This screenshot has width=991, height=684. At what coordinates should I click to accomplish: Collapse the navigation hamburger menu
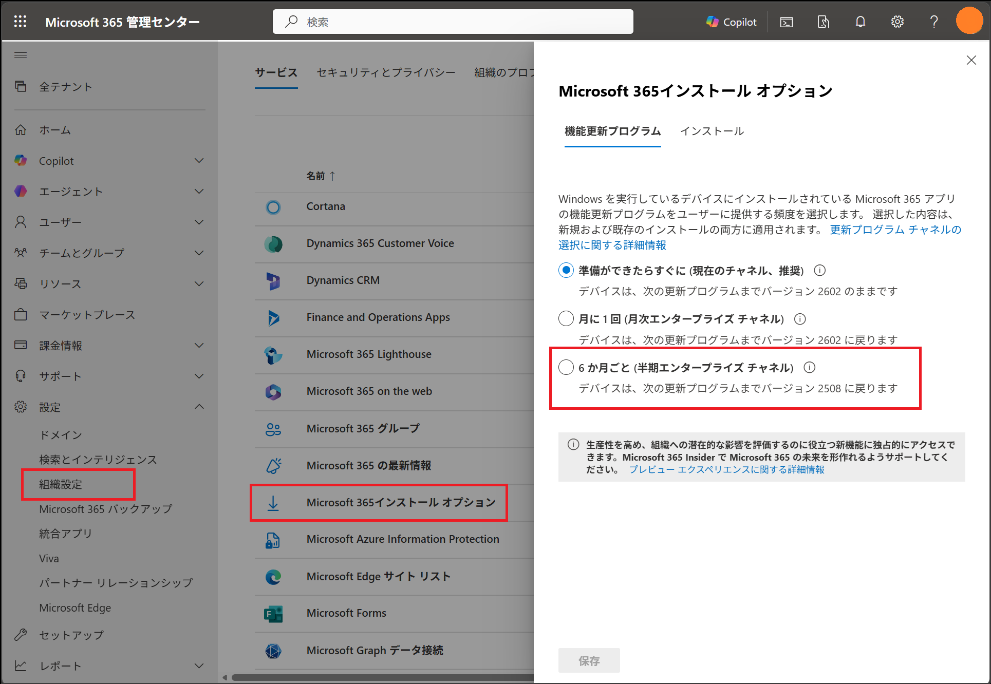(x=21, y=55)
